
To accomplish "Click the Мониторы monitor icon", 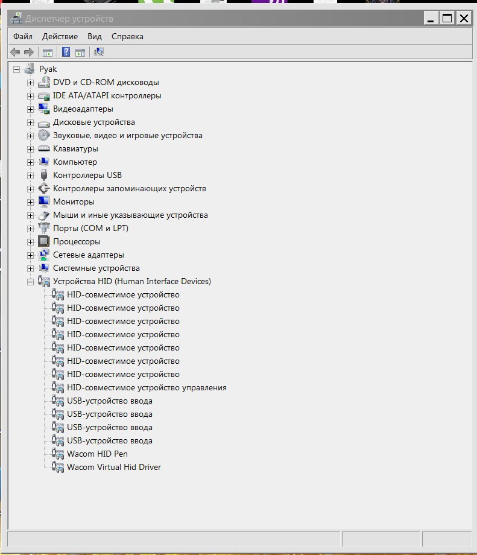I will pyautogui.click(x=44, y=201).
